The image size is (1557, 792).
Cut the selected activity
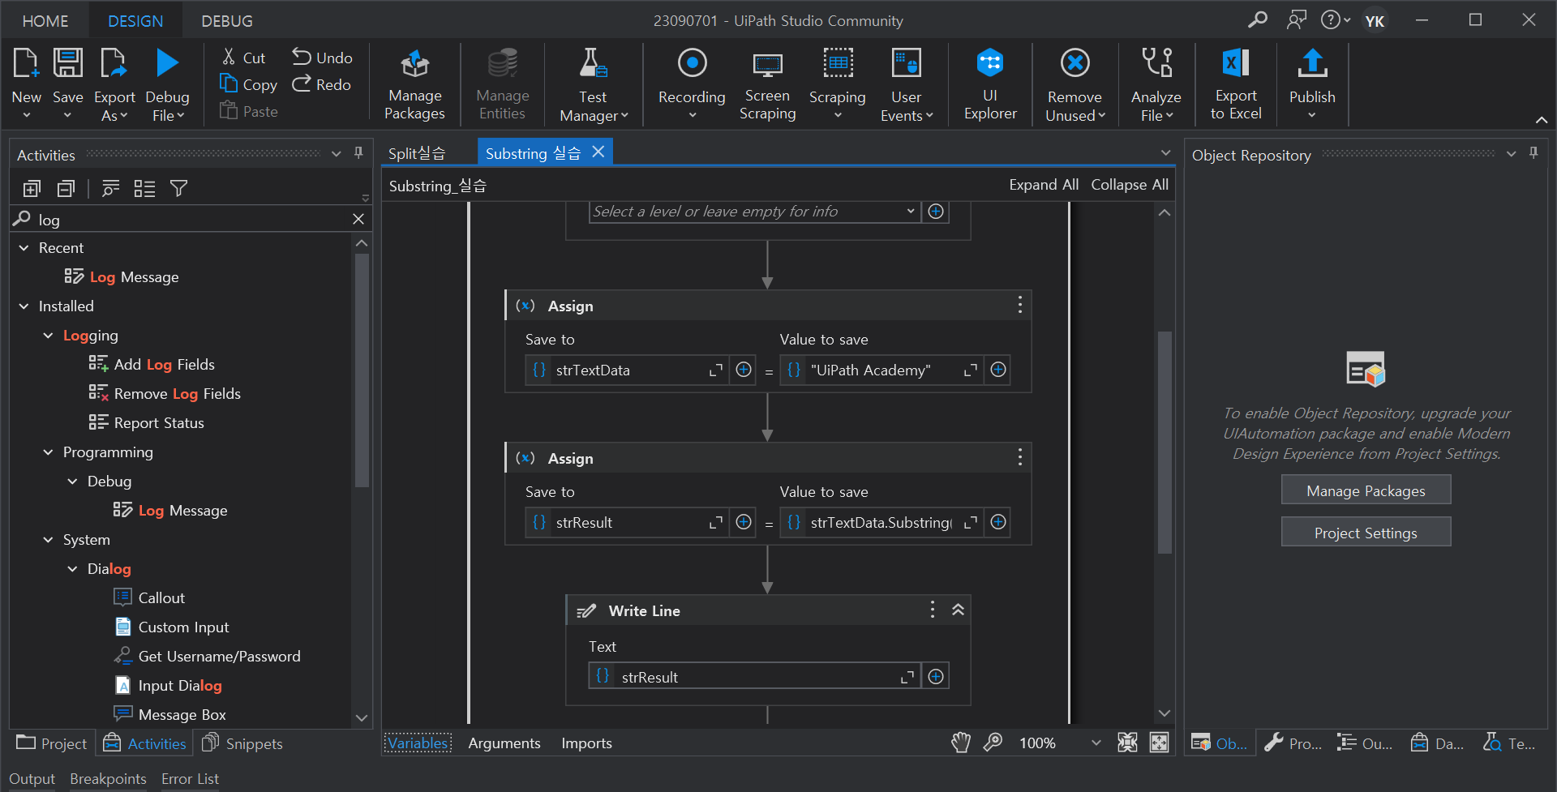243,58
